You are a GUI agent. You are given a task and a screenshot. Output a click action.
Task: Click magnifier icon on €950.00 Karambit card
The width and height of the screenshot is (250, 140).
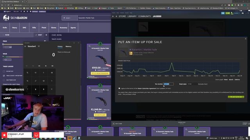tap(89, 46)
